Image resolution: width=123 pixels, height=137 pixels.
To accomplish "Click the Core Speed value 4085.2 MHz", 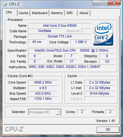I will [43, 82].
